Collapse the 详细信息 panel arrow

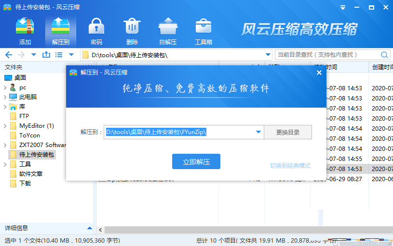click(x=90, y=228)
